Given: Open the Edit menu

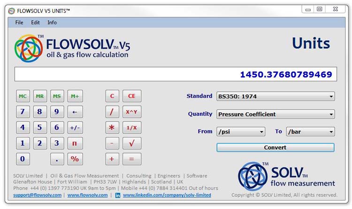Looking at the screenshot, I should tap(35, 22).
